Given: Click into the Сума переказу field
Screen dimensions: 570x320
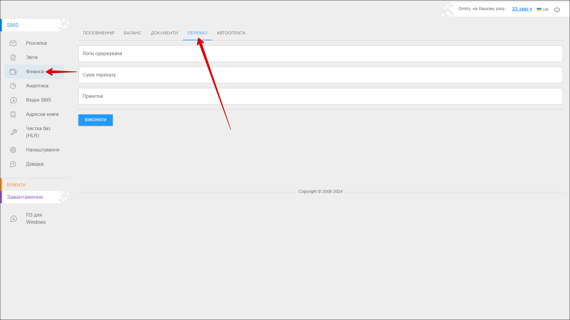Looking at the screenshot, I should (320, 75).
